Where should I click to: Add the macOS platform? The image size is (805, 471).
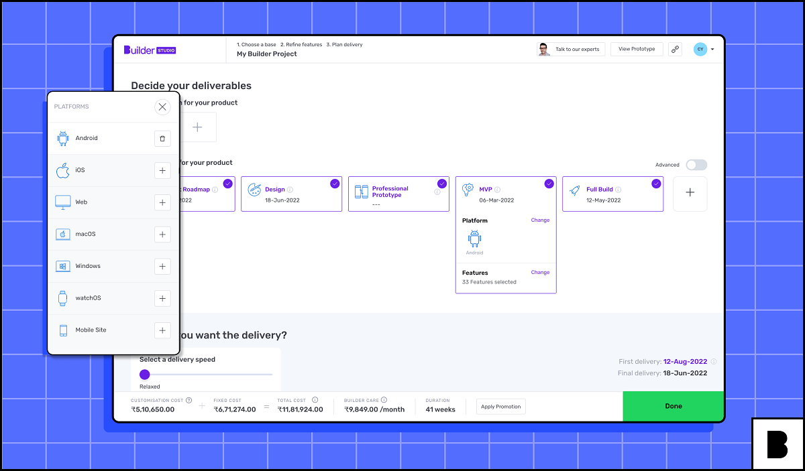pos(162,234)
